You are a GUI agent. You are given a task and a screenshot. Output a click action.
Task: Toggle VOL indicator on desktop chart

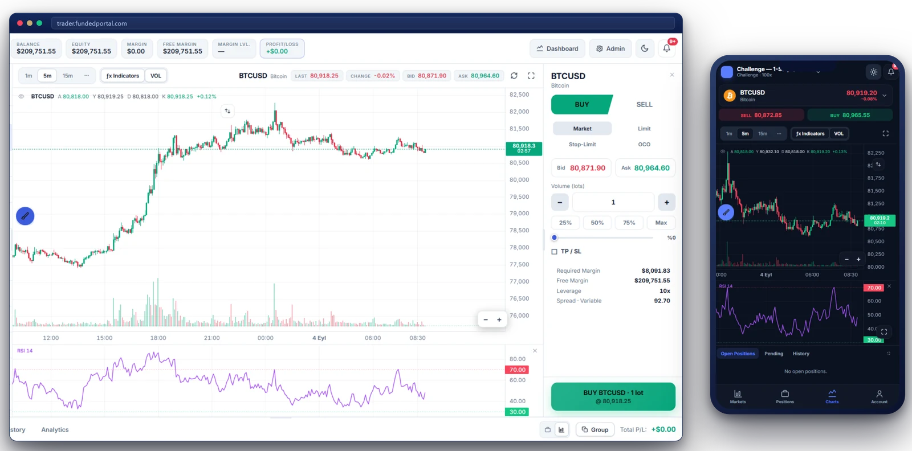point(156,76)
